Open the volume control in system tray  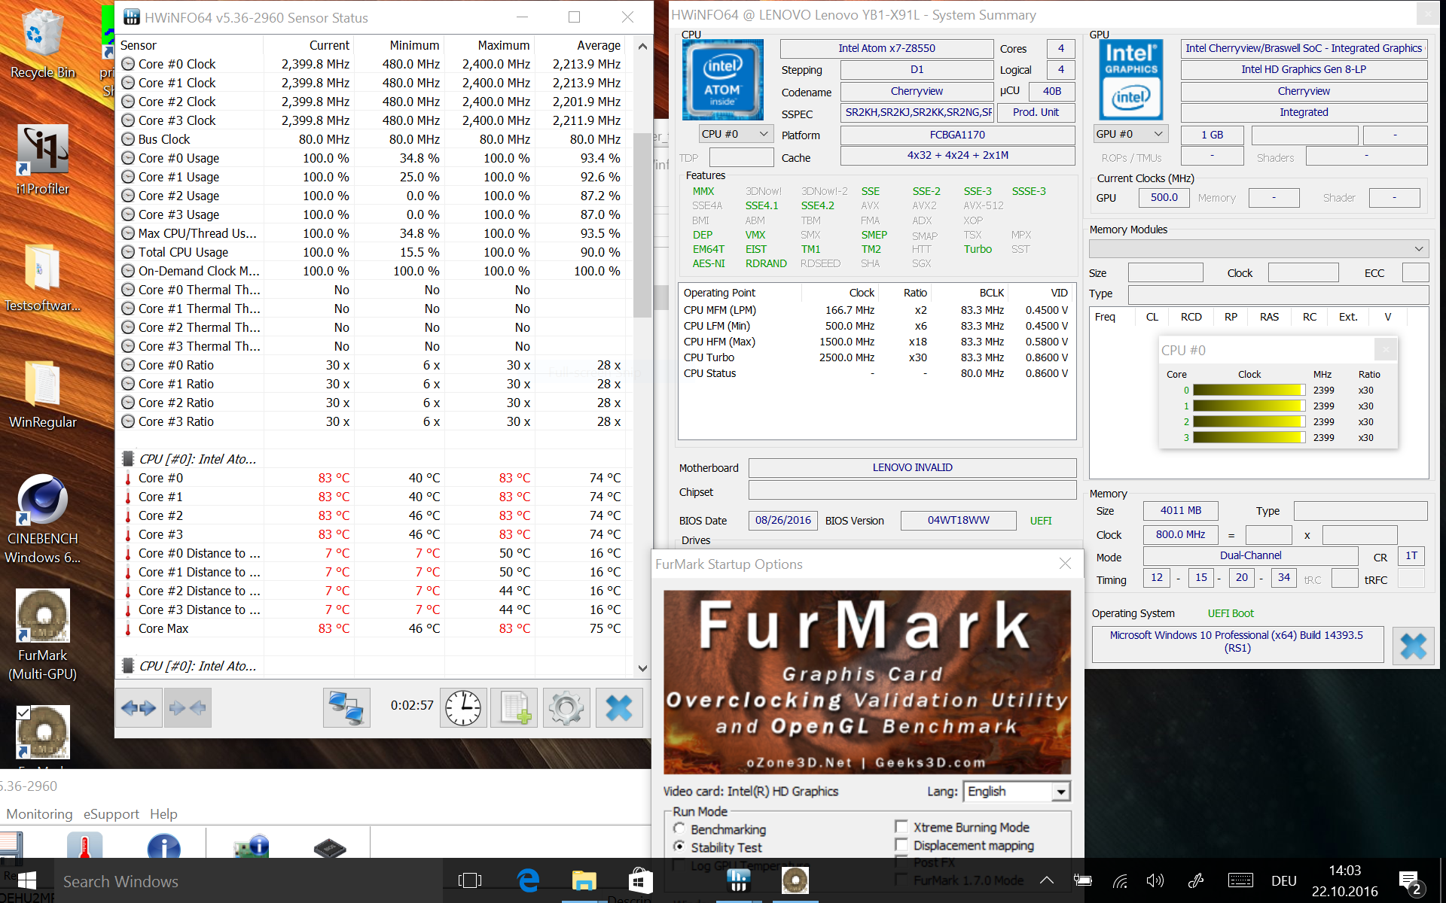tap(1155, 880)
